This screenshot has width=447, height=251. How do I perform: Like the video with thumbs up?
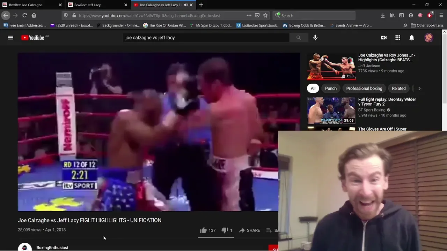click(208, 230)
